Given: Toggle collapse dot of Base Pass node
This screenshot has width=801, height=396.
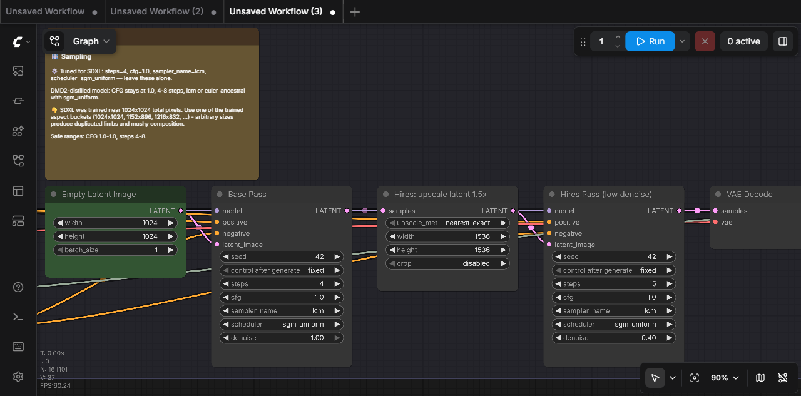Looking at the screenshot, I should 220,195.
